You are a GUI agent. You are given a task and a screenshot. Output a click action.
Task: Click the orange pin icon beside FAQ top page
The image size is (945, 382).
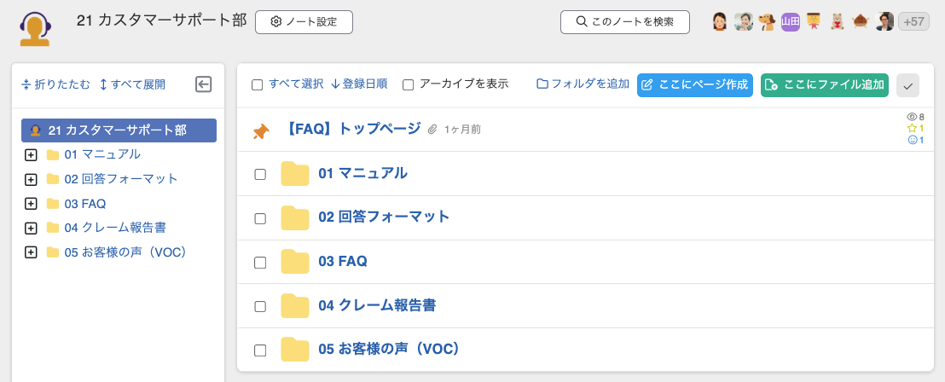tap(261, 130)
